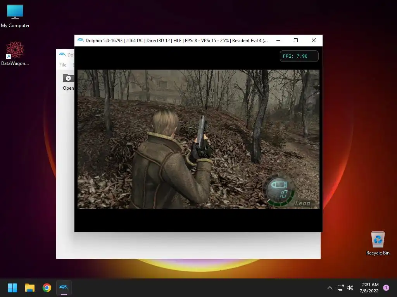The height and width of the screenshot is (297, 397).
Task: Open the notification badge
Action: click(386, 288)
